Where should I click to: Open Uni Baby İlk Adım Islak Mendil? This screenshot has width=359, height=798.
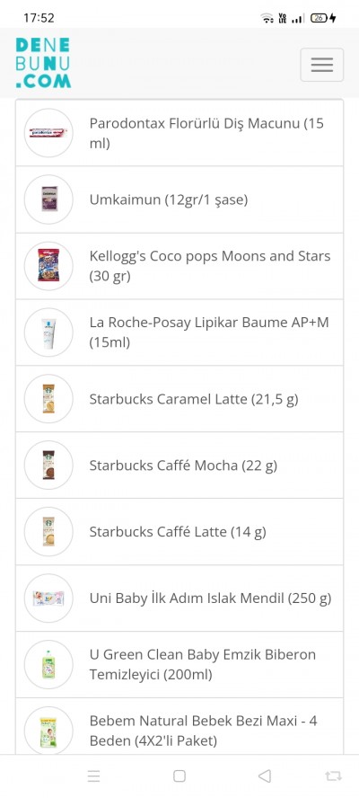point(179,598)
